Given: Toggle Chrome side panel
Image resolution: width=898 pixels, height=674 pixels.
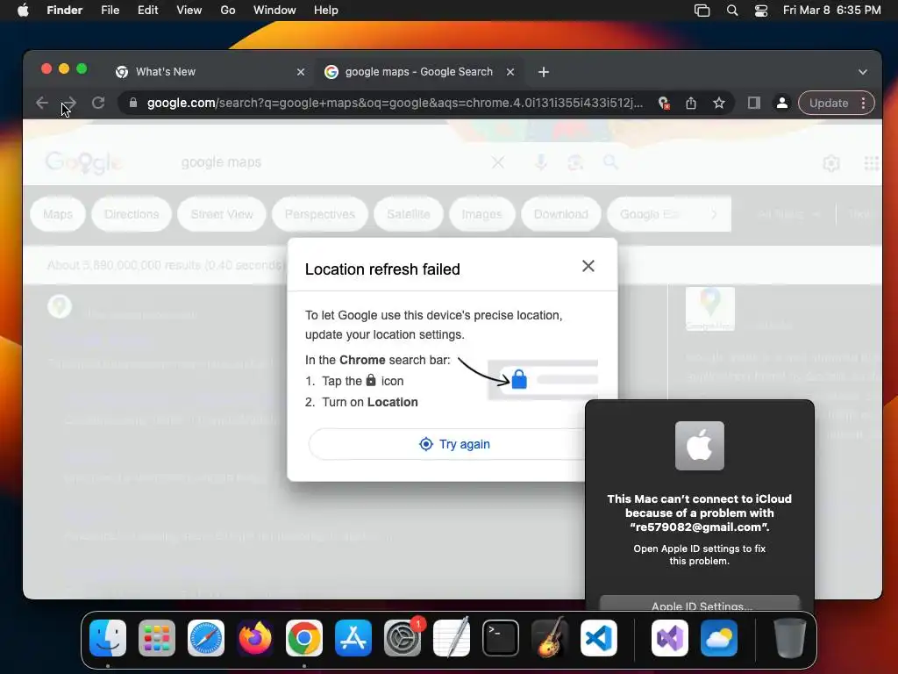Looking at the screenshot, I should (753, 104).
